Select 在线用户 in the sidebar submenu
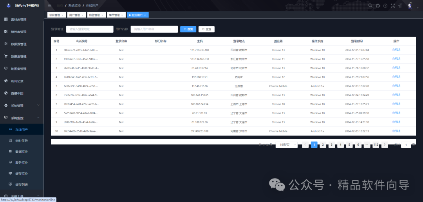The width and height of the screenshot is (423, 202). [x=22, y=129]
